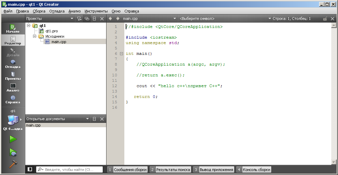Close the main.cpp editor document
Screen dimensions: 338x175
pos(332,19)
